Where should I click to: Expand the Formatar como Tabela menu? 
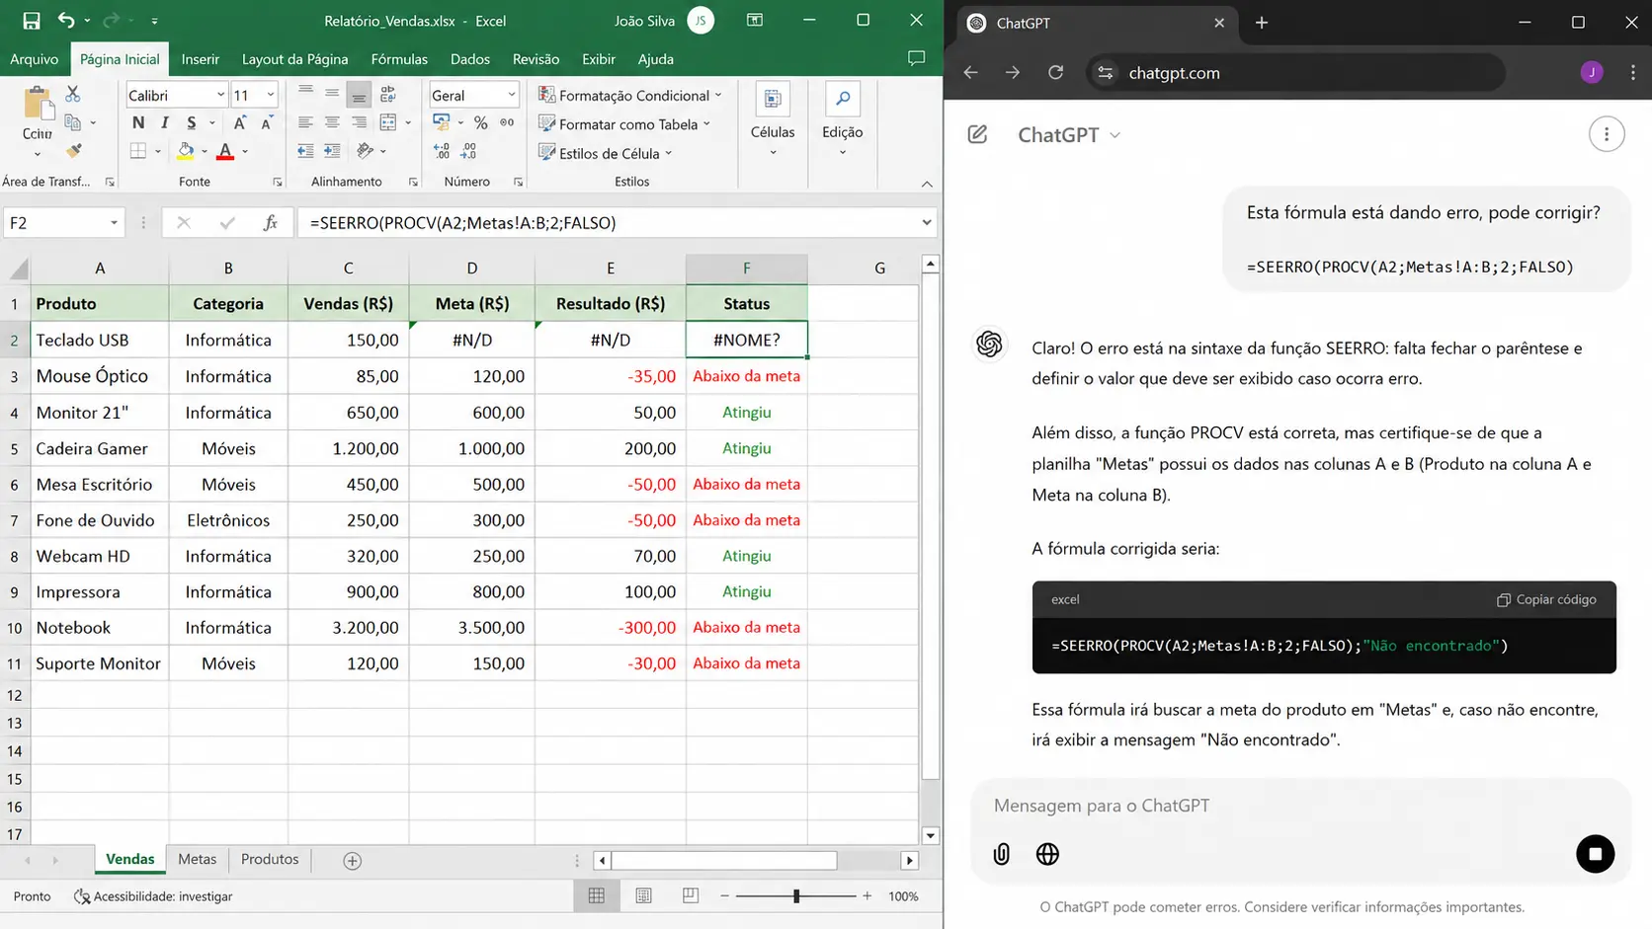[624, 124]
